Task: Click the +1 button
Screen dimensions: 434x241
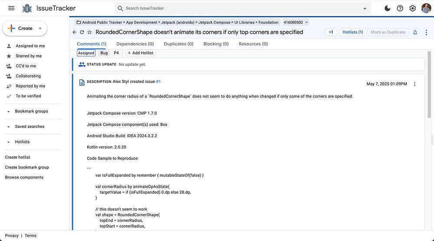Action: 331,32
